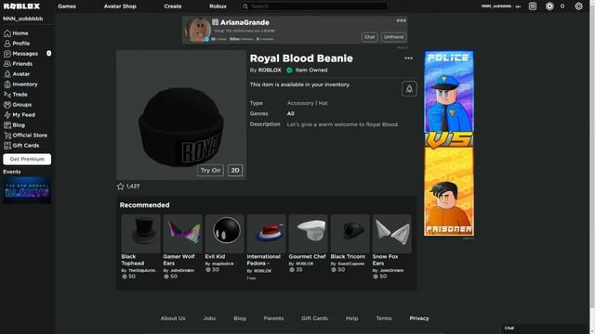Open the About Us footer link
Screen dimensions: 595x334
173,318
